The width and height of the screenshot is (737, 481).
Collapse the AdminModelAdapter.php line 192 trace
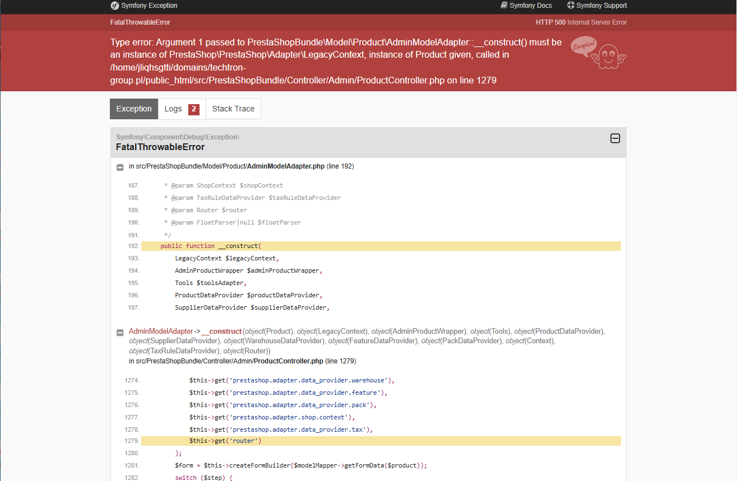click(120, 167)
